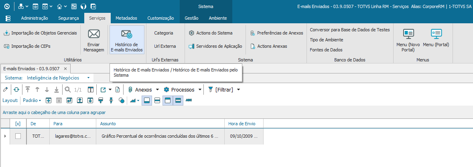Click the window eye view icon
The height and width of the screenshot is (167, 473).
(36, 6)
